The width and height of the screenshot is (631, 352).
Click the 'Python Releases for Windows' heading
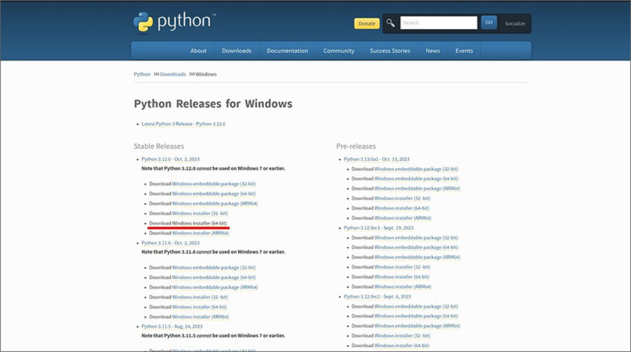tap(213, 103)
